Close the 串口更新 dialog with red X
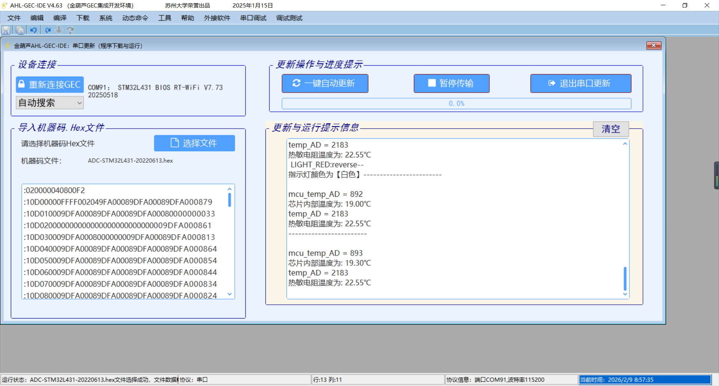The height and width of the screenshot is (386, 719). (653, 45)
